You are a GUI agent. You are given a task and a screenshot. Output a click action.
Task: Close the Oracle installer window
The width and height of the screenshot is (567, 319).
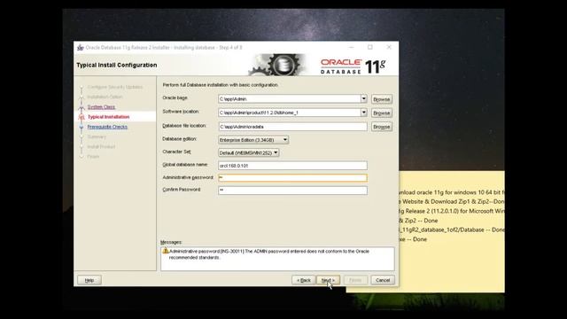(389, 47)
